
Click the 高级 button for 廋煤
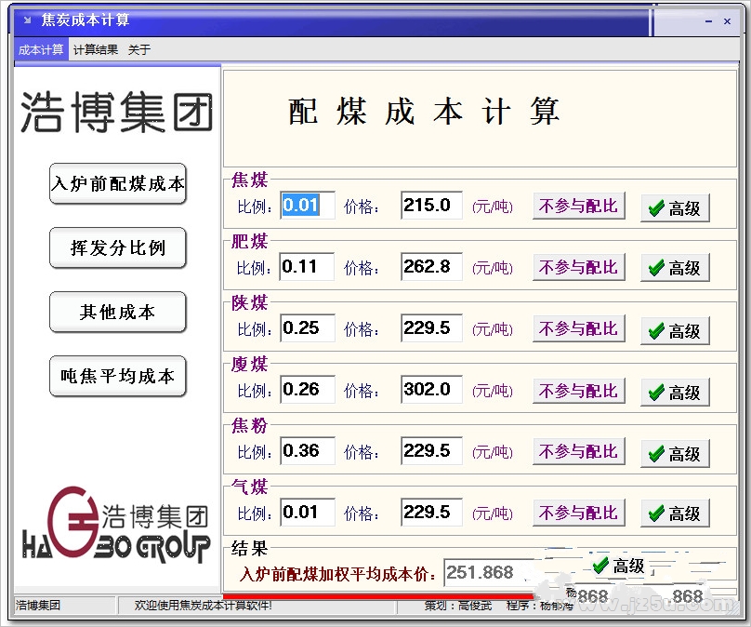[x=675, y=393]
